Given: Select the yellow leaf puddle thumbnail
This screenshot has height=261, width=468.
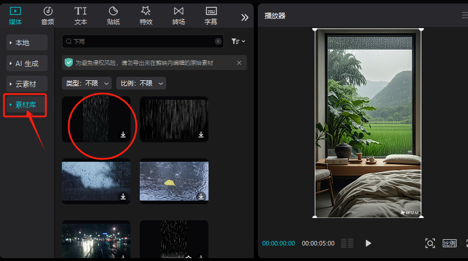Looking at the screenshot, I should tap(174, 181).
